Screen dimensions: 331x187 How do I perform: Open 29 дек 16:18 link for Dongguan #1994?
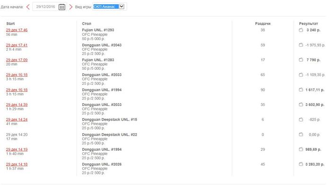(x=17, y=90)
